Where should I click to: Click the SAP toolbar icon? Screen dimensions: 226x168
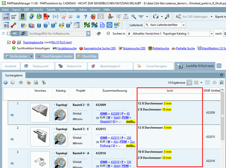click(117, 25)
